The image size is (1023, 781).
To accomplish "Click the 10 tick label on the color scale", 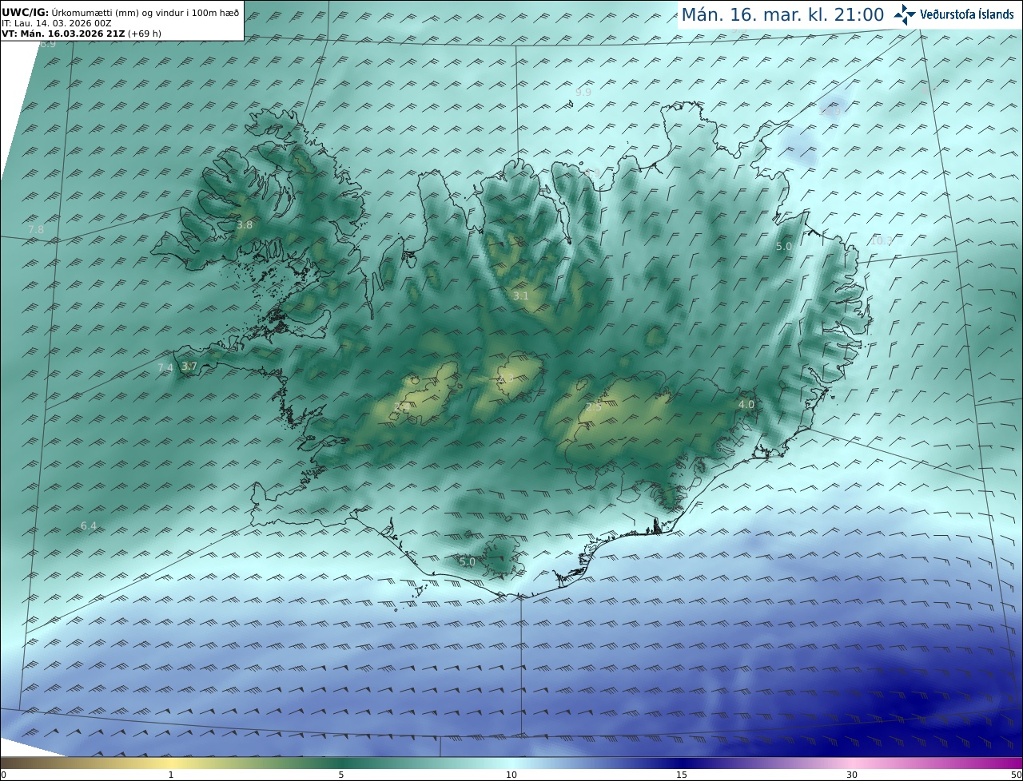I will 511,775.
